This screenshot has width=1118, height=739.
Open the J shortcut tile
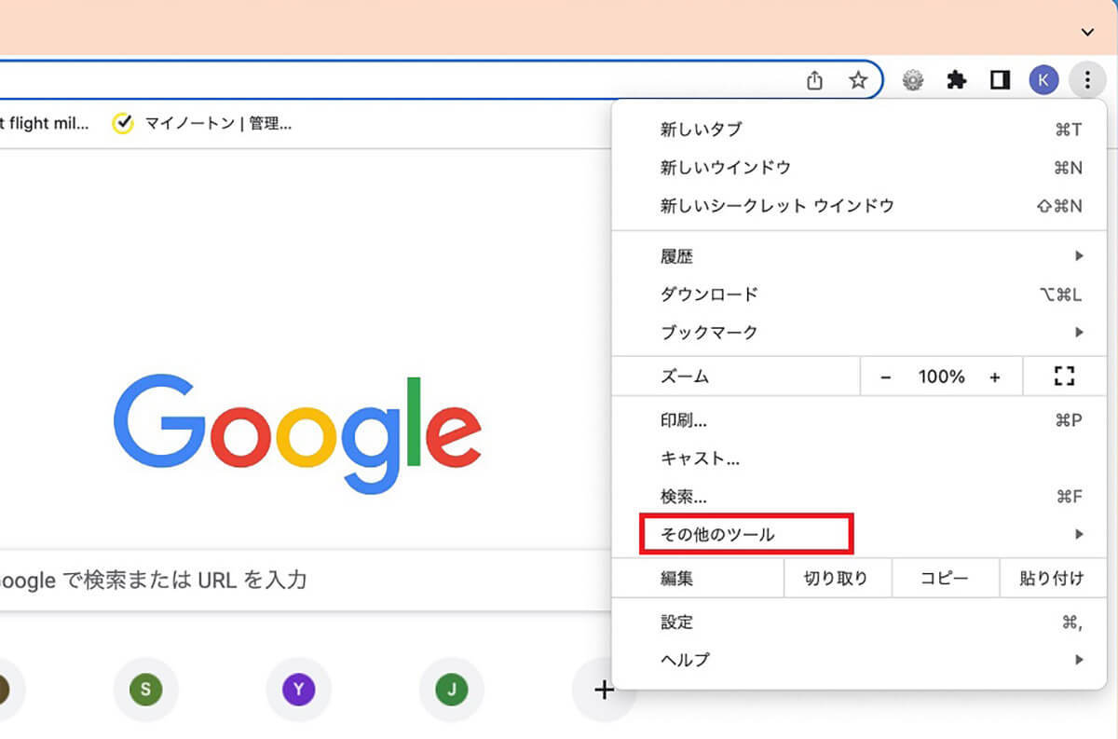452,691
